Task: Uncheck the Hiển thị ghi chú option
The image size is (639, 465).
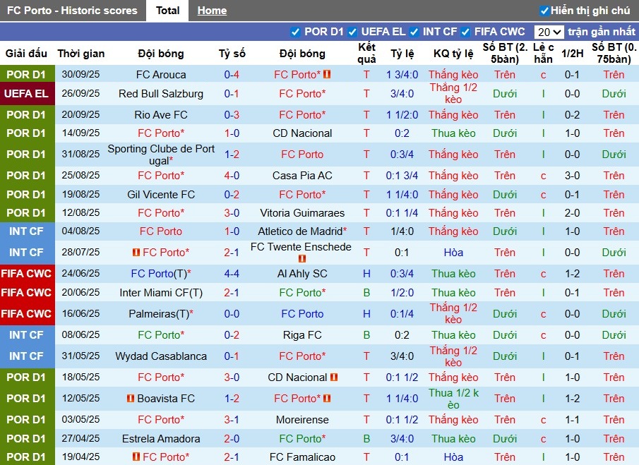Action: [x=544, y=11]
